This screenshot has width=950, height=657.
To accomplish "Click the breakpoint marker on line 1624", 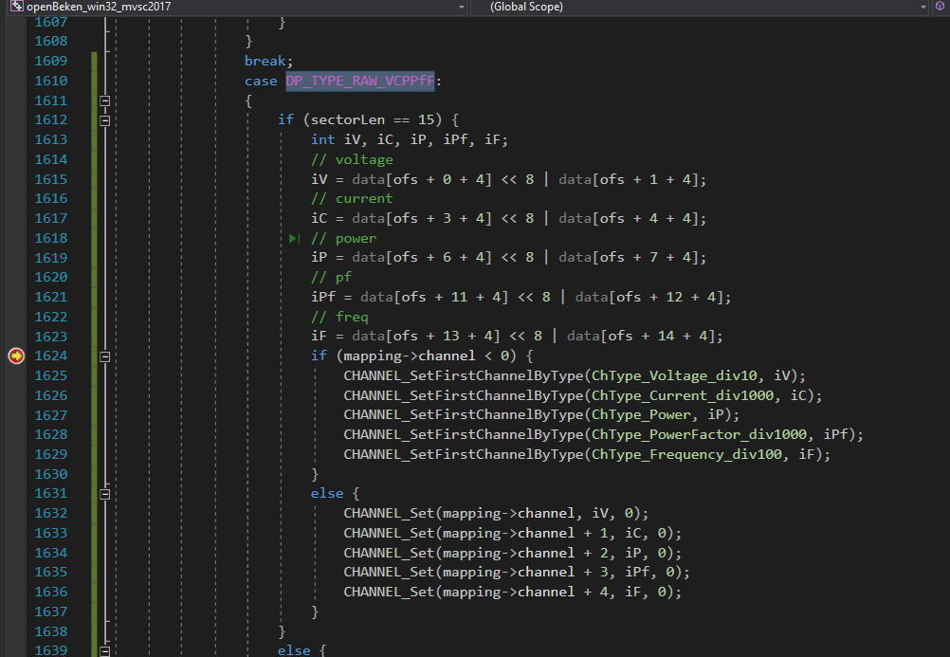I will pyautogui.click(x=16, y=356).
